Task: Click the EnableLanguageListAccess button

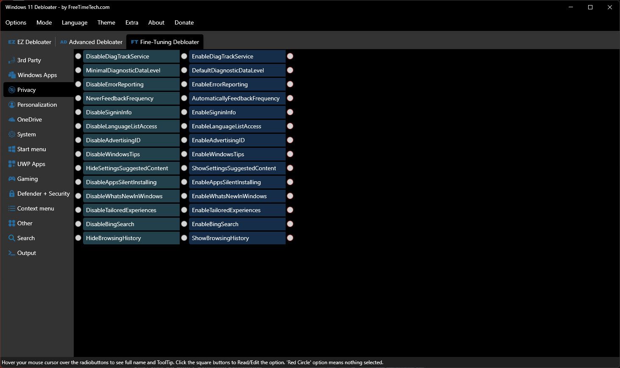Action: [x=237, y=126]
